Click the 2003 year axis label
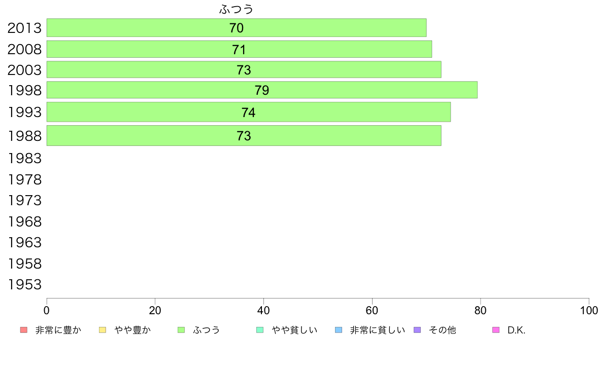 click(x=24, y=70)
